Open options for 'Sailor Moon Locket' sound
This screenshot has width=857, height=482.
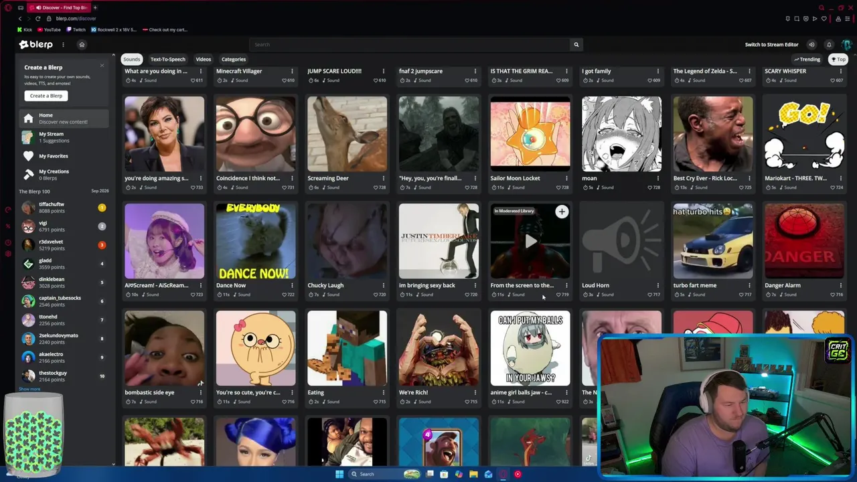[566, 178]
